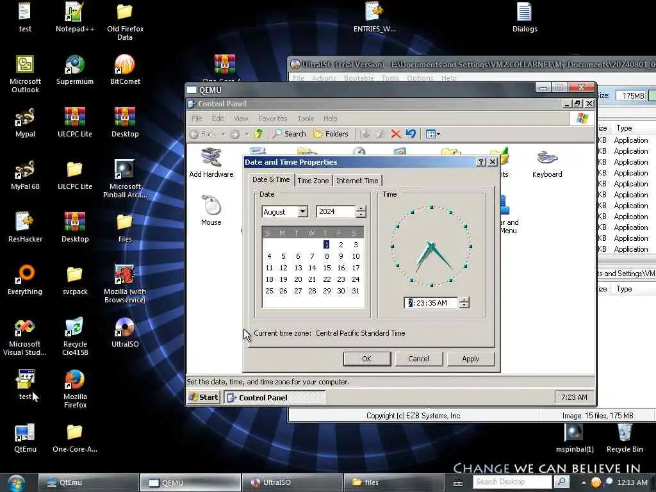This screenshot has height=492, width=656.
Task: Switch to files in host taskbar
Action: [393, 482]
